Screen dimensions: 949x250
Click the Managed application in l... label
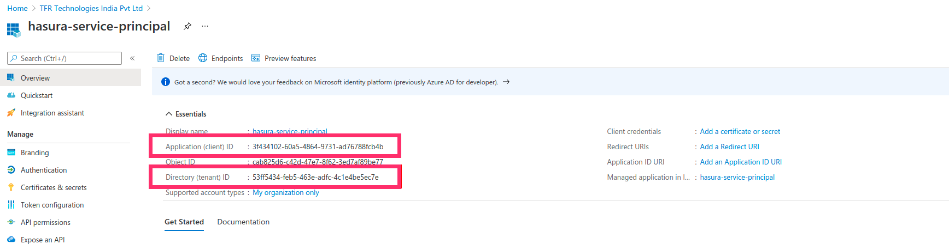coord(648,177)
